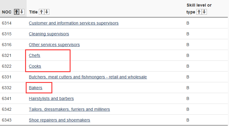This screenshot has width=229, height=126.
Task: Open Tailors, dressmakers, furriers and milliners link
Action: [69, 109]
